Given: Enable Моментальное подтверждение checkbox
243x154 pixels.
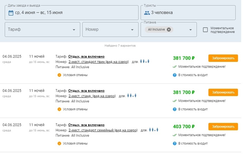Looking at the screenshot, I should click(205, 30).
